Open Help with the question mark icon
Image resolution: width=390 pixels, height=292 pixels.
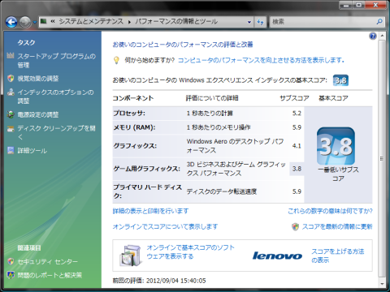(x=373, y=36)
